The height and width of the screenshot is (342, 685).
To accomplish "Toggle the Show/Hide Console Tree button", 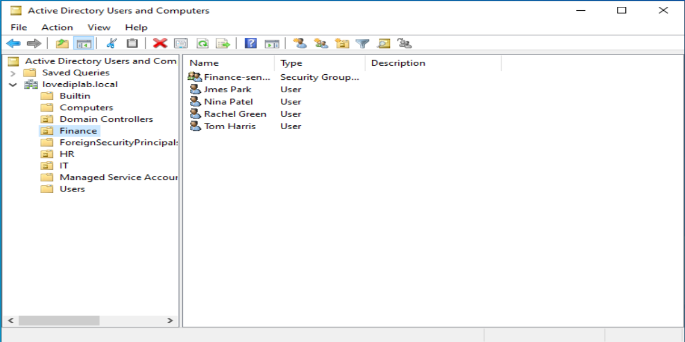I will pyautogui.click(x=83, y=44).
